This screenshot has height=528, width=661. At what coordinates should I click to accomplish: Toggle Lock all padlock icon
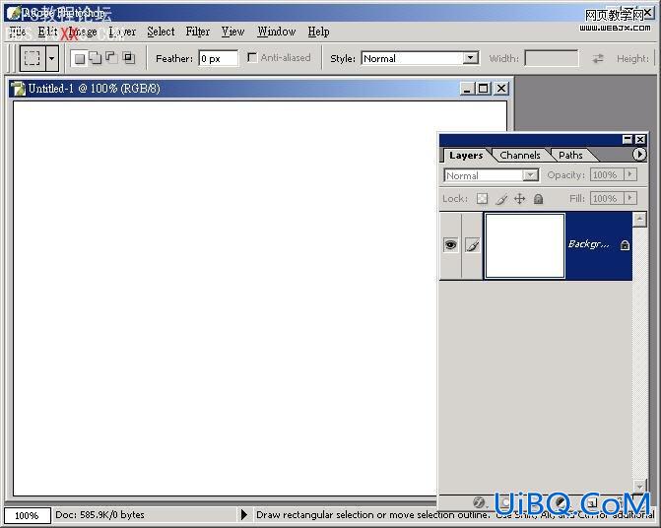coord(538,199)
